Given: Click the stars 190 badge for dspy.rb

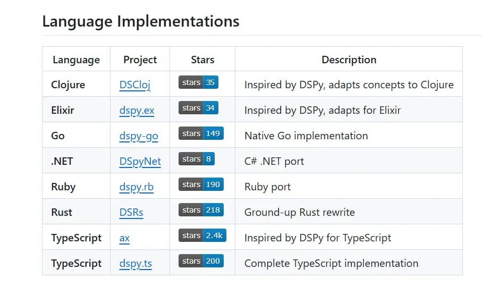Looking at the screenshot, I should (201, 184).
